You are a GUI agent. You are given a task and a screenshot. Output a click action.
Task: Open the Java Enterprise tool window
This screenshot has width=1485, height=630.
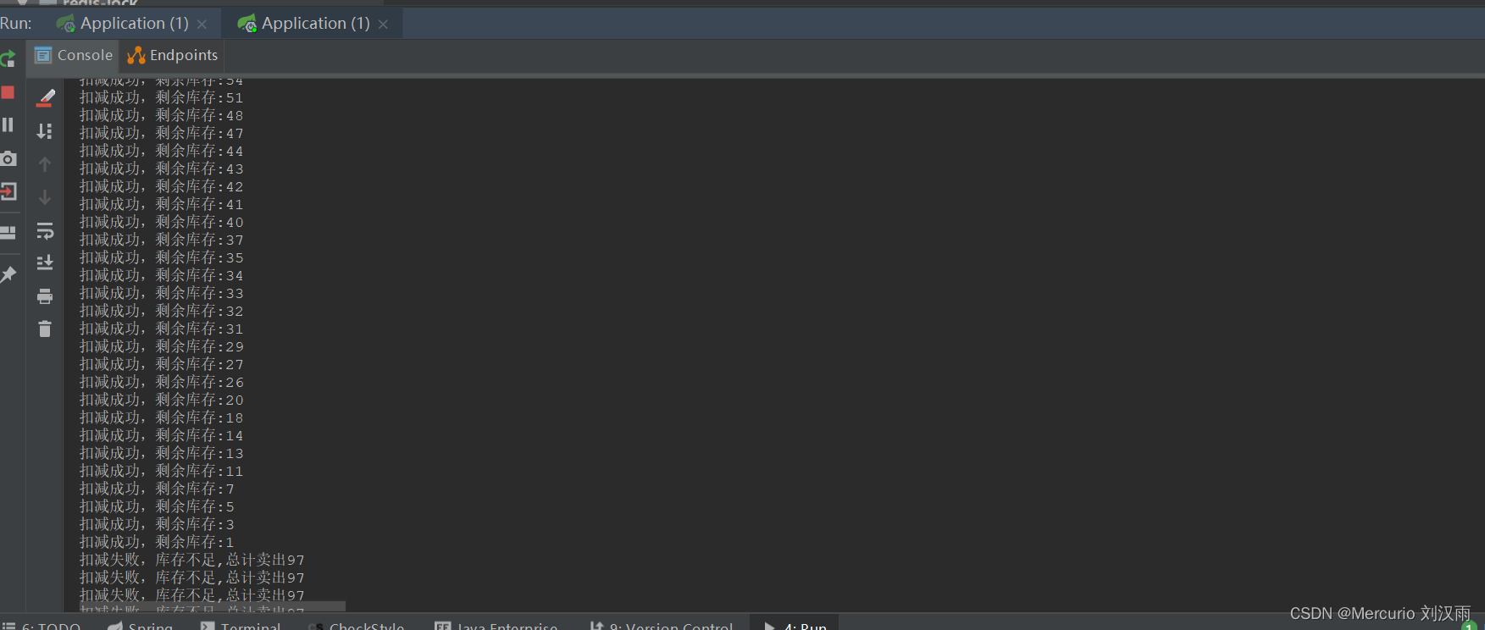click(496, 626)
